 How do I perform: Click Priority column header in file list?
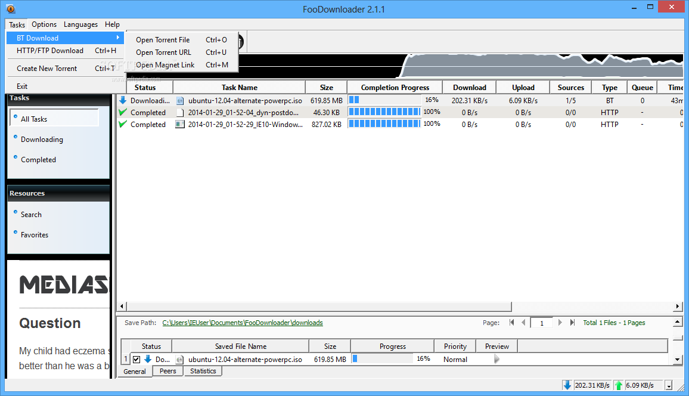tap(455, 346)
